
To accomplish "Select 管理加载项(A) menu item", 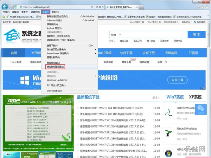I will [69, 57].
